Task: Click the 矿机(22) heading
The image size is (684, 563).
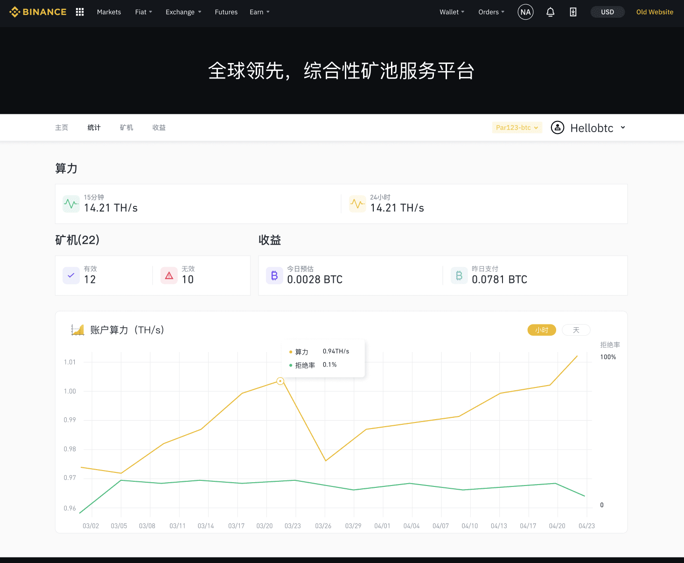Action: 77,240
